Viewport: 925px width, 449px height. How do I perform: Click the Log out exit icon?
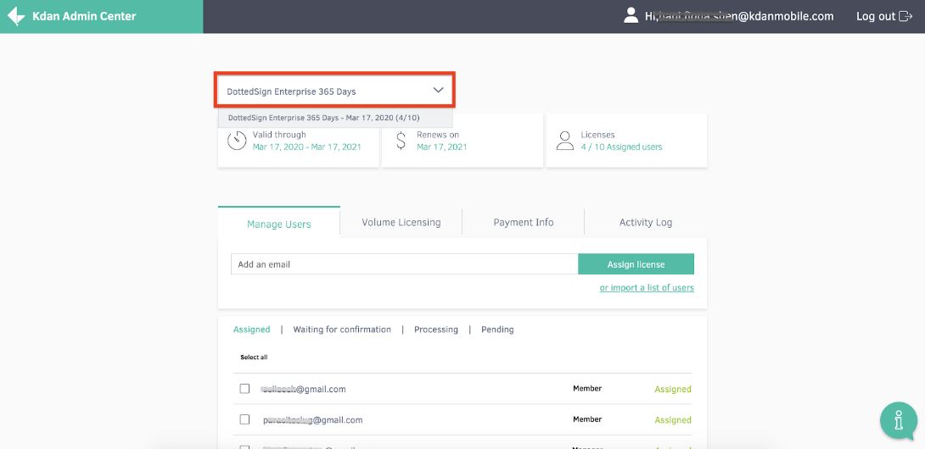point(905,16)
